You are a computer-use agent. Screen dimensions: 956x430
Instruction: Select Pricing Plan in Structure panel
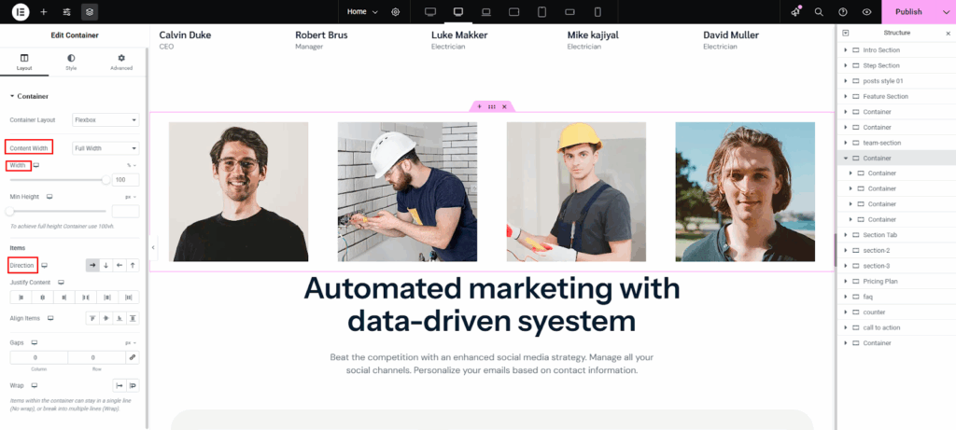(880, 281)
